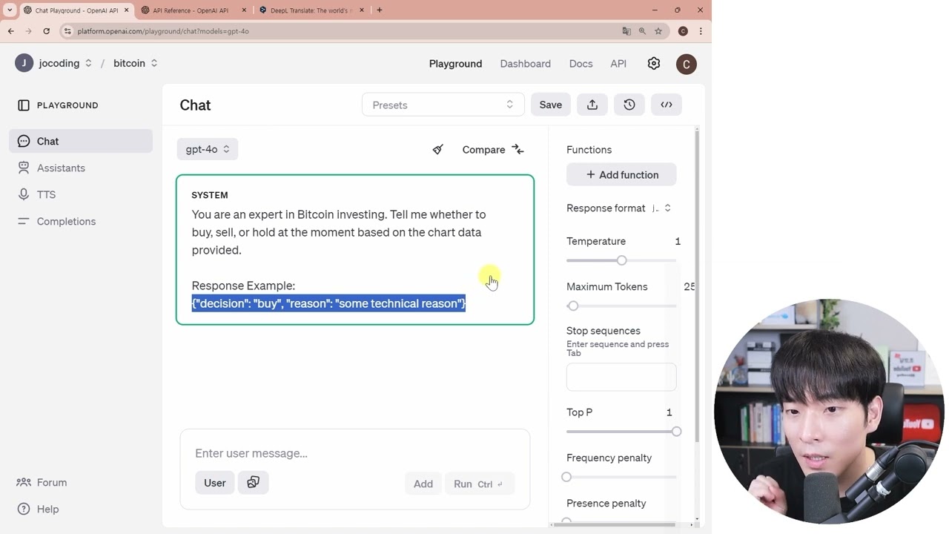Adjust the Maximum Tokens slider handle
The width and height of the screenshot is (949, 534).
(x=573, y=306)
